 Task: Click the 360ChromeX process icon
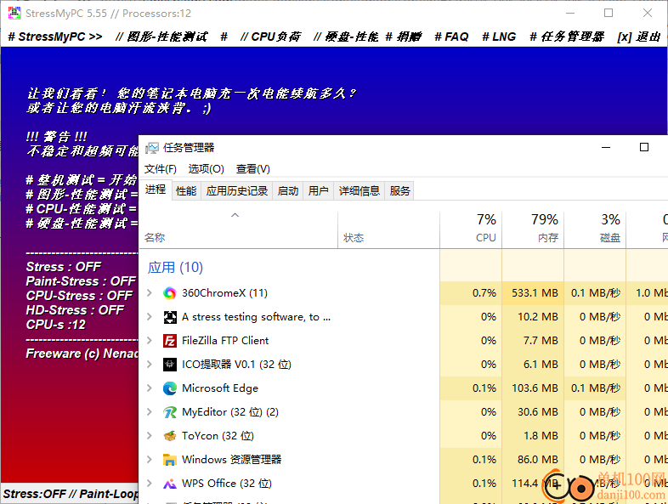170,293
